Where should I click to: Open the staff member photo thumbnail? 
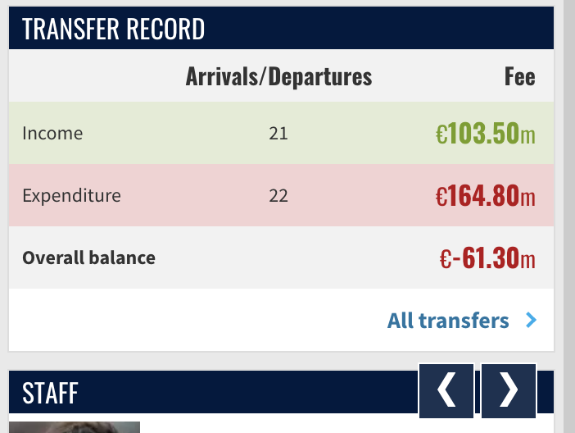[75, 427]
